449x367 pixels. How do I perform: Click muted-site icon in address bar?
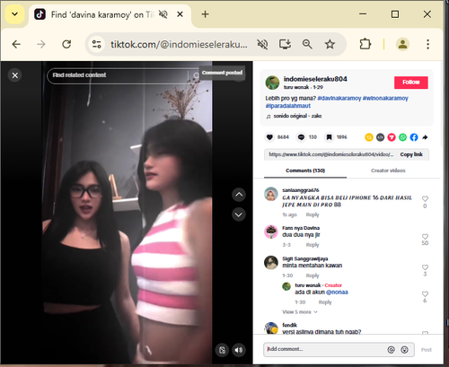(262, 44)
